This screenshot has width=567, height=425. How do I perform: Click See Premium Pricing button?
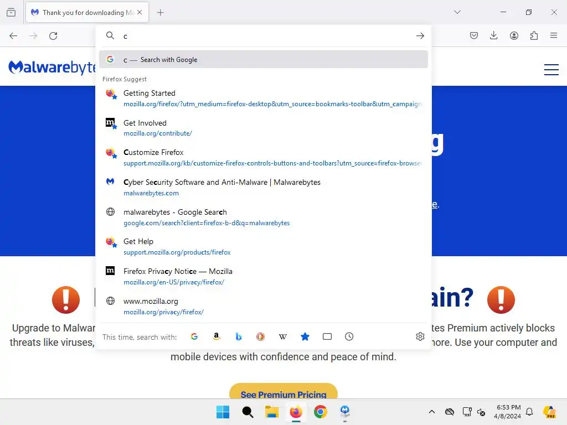point(283,392)
